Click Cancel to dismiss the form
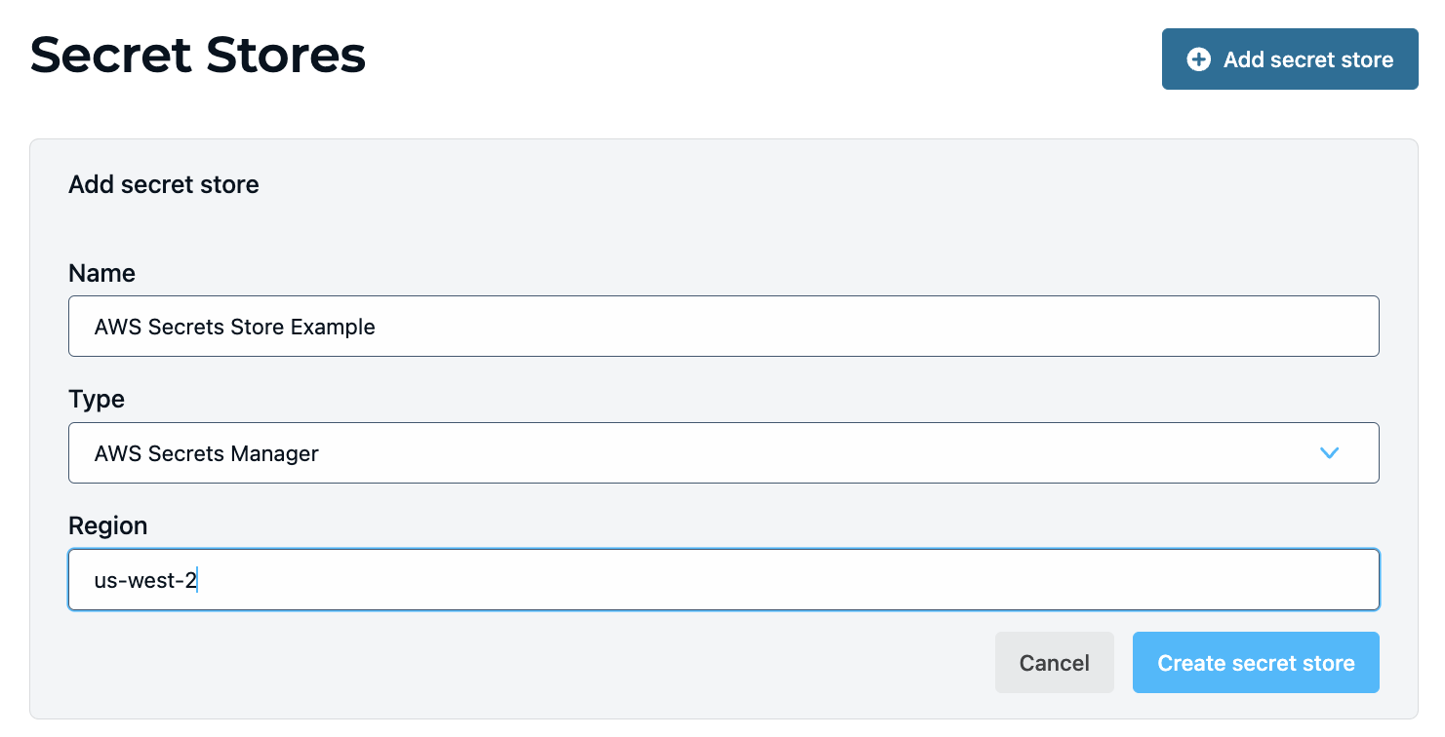Image resolution: width=1445 pixels, height=737 pixels. (1054, 662)
